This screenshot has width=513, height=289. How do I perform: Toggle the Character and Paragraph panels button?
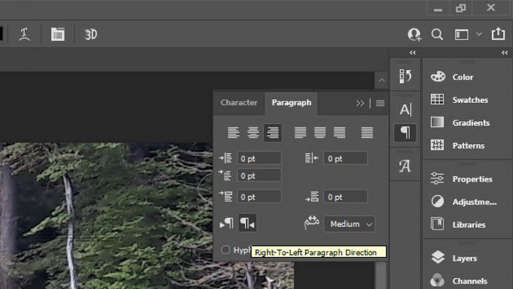click(x=57, y=34)
